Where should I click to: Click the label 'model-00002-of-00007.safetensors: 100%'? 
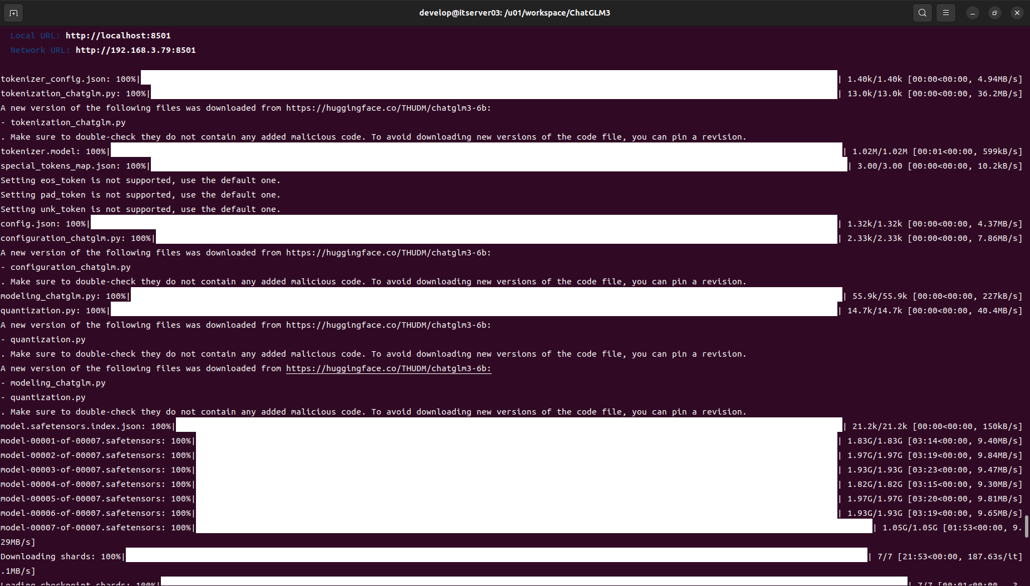click(96, 455)
